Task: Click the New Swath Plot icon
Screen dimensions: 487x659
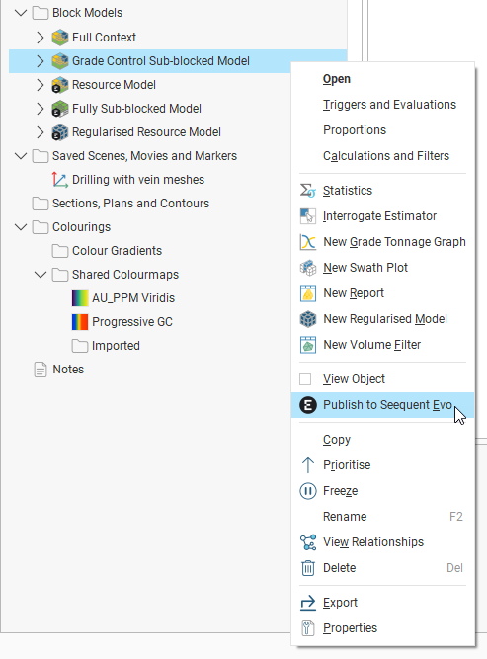Action: (307, 268)
